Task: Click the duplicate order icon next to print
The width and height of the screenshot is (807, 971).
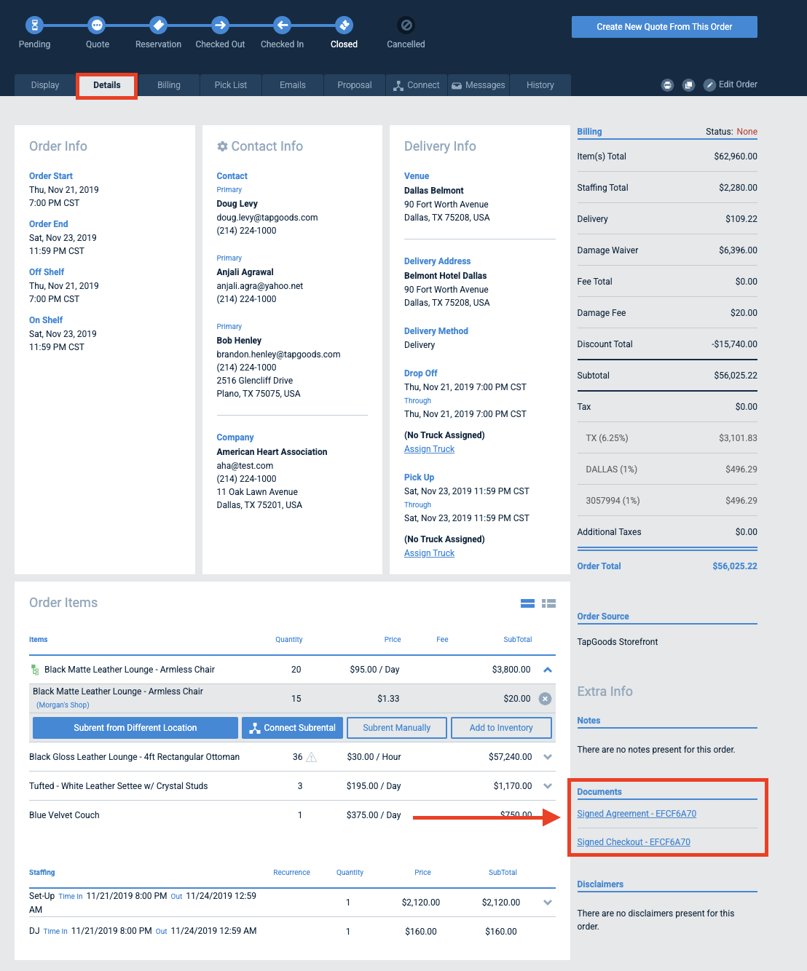Action: pyautogui.click(x=688, y=84)
